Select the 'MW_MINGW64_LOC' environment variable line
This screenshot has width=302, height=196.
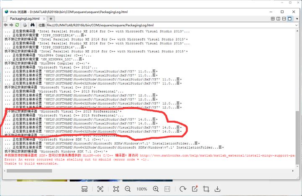pyautogui.click(x=44, y=59)
